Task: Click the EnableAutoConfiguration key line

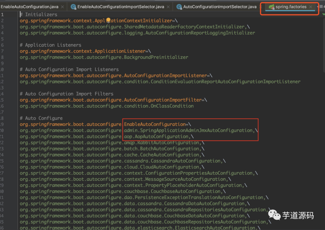Action: (x=105, y=124)
